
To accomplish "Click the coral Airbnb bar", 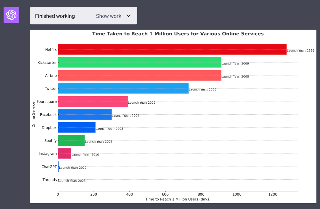I will coord(139,75).
